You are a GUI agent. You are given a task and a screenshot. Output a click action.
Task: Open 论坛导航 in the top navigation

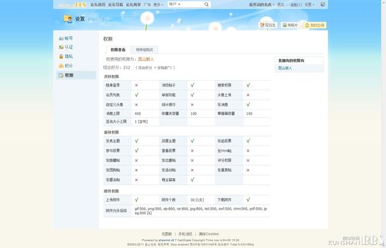pos(116,4)
